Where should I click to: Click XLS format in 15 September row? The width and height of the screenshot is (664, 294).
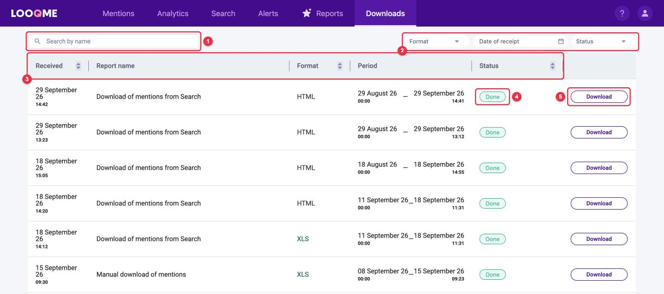point(303,275)
